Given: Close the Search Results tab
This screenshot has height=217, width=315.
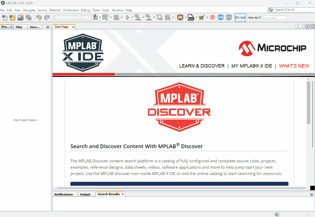Looking at the screenshot, I should coord(122,194).
